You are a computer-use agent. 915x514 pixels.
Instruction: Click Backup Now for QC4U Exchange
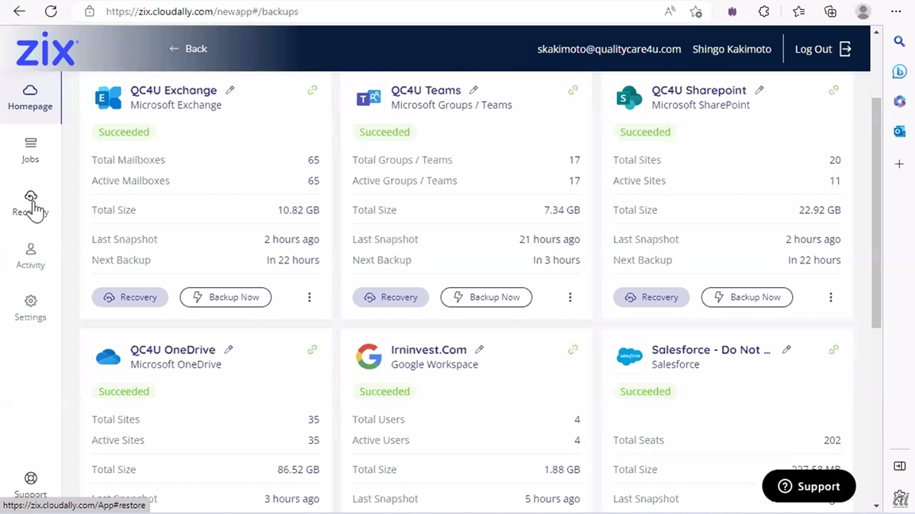coord(226,297)
